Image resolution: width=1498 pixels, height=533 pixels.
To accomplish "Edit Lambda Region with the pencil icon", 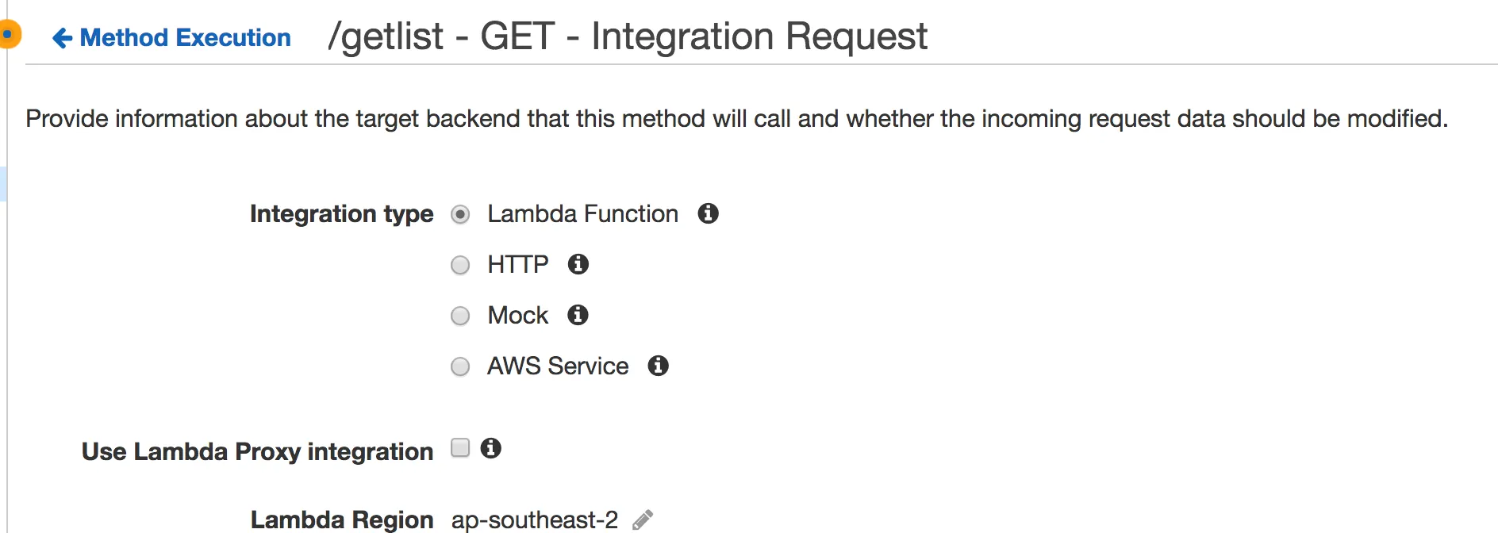I will [x=643, y=520].
